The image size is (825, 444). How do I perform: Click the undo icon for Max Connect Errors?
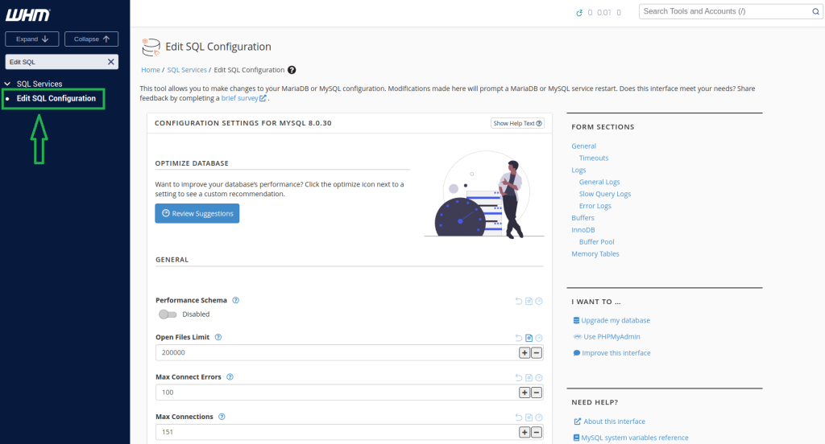(519, 377)
